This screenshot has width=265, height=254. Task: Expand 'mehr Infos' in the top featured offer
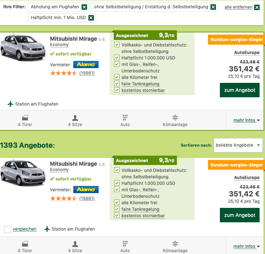tap(247, 120)
